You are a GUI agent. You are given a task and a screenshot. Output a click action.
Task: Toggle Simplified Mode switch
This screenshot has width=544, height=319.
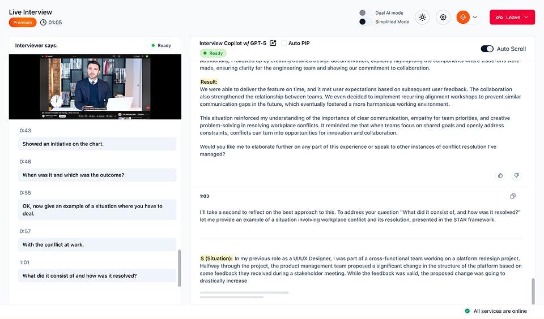(365, 21)
